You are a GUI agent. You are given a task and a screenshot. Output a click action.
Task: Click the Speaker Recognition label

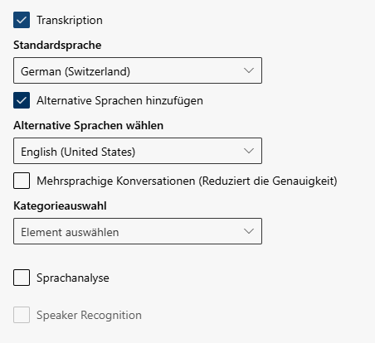coord(89,315)
